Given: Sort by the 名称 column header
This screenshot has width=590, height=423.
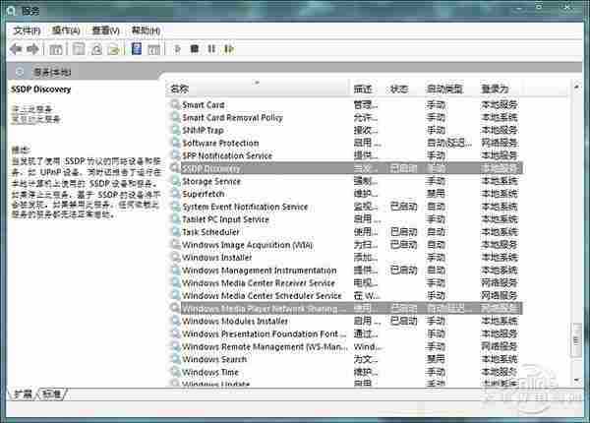Looking at the screenshot, I should point(179,89).
